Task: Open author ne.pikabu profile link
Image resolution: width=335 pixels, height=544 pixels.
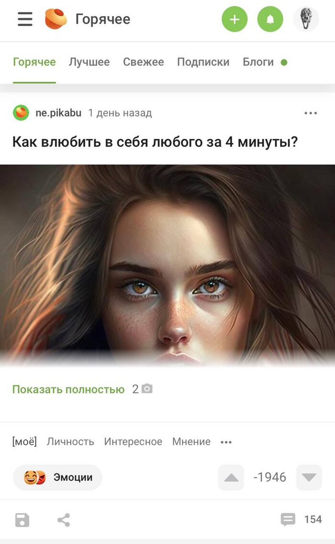Action: point(58,113)
